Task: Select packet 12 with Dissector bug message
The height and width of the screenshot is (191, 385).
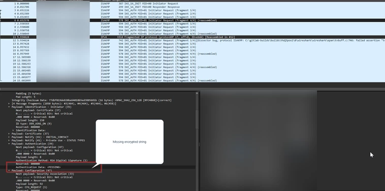Action: 192,40
